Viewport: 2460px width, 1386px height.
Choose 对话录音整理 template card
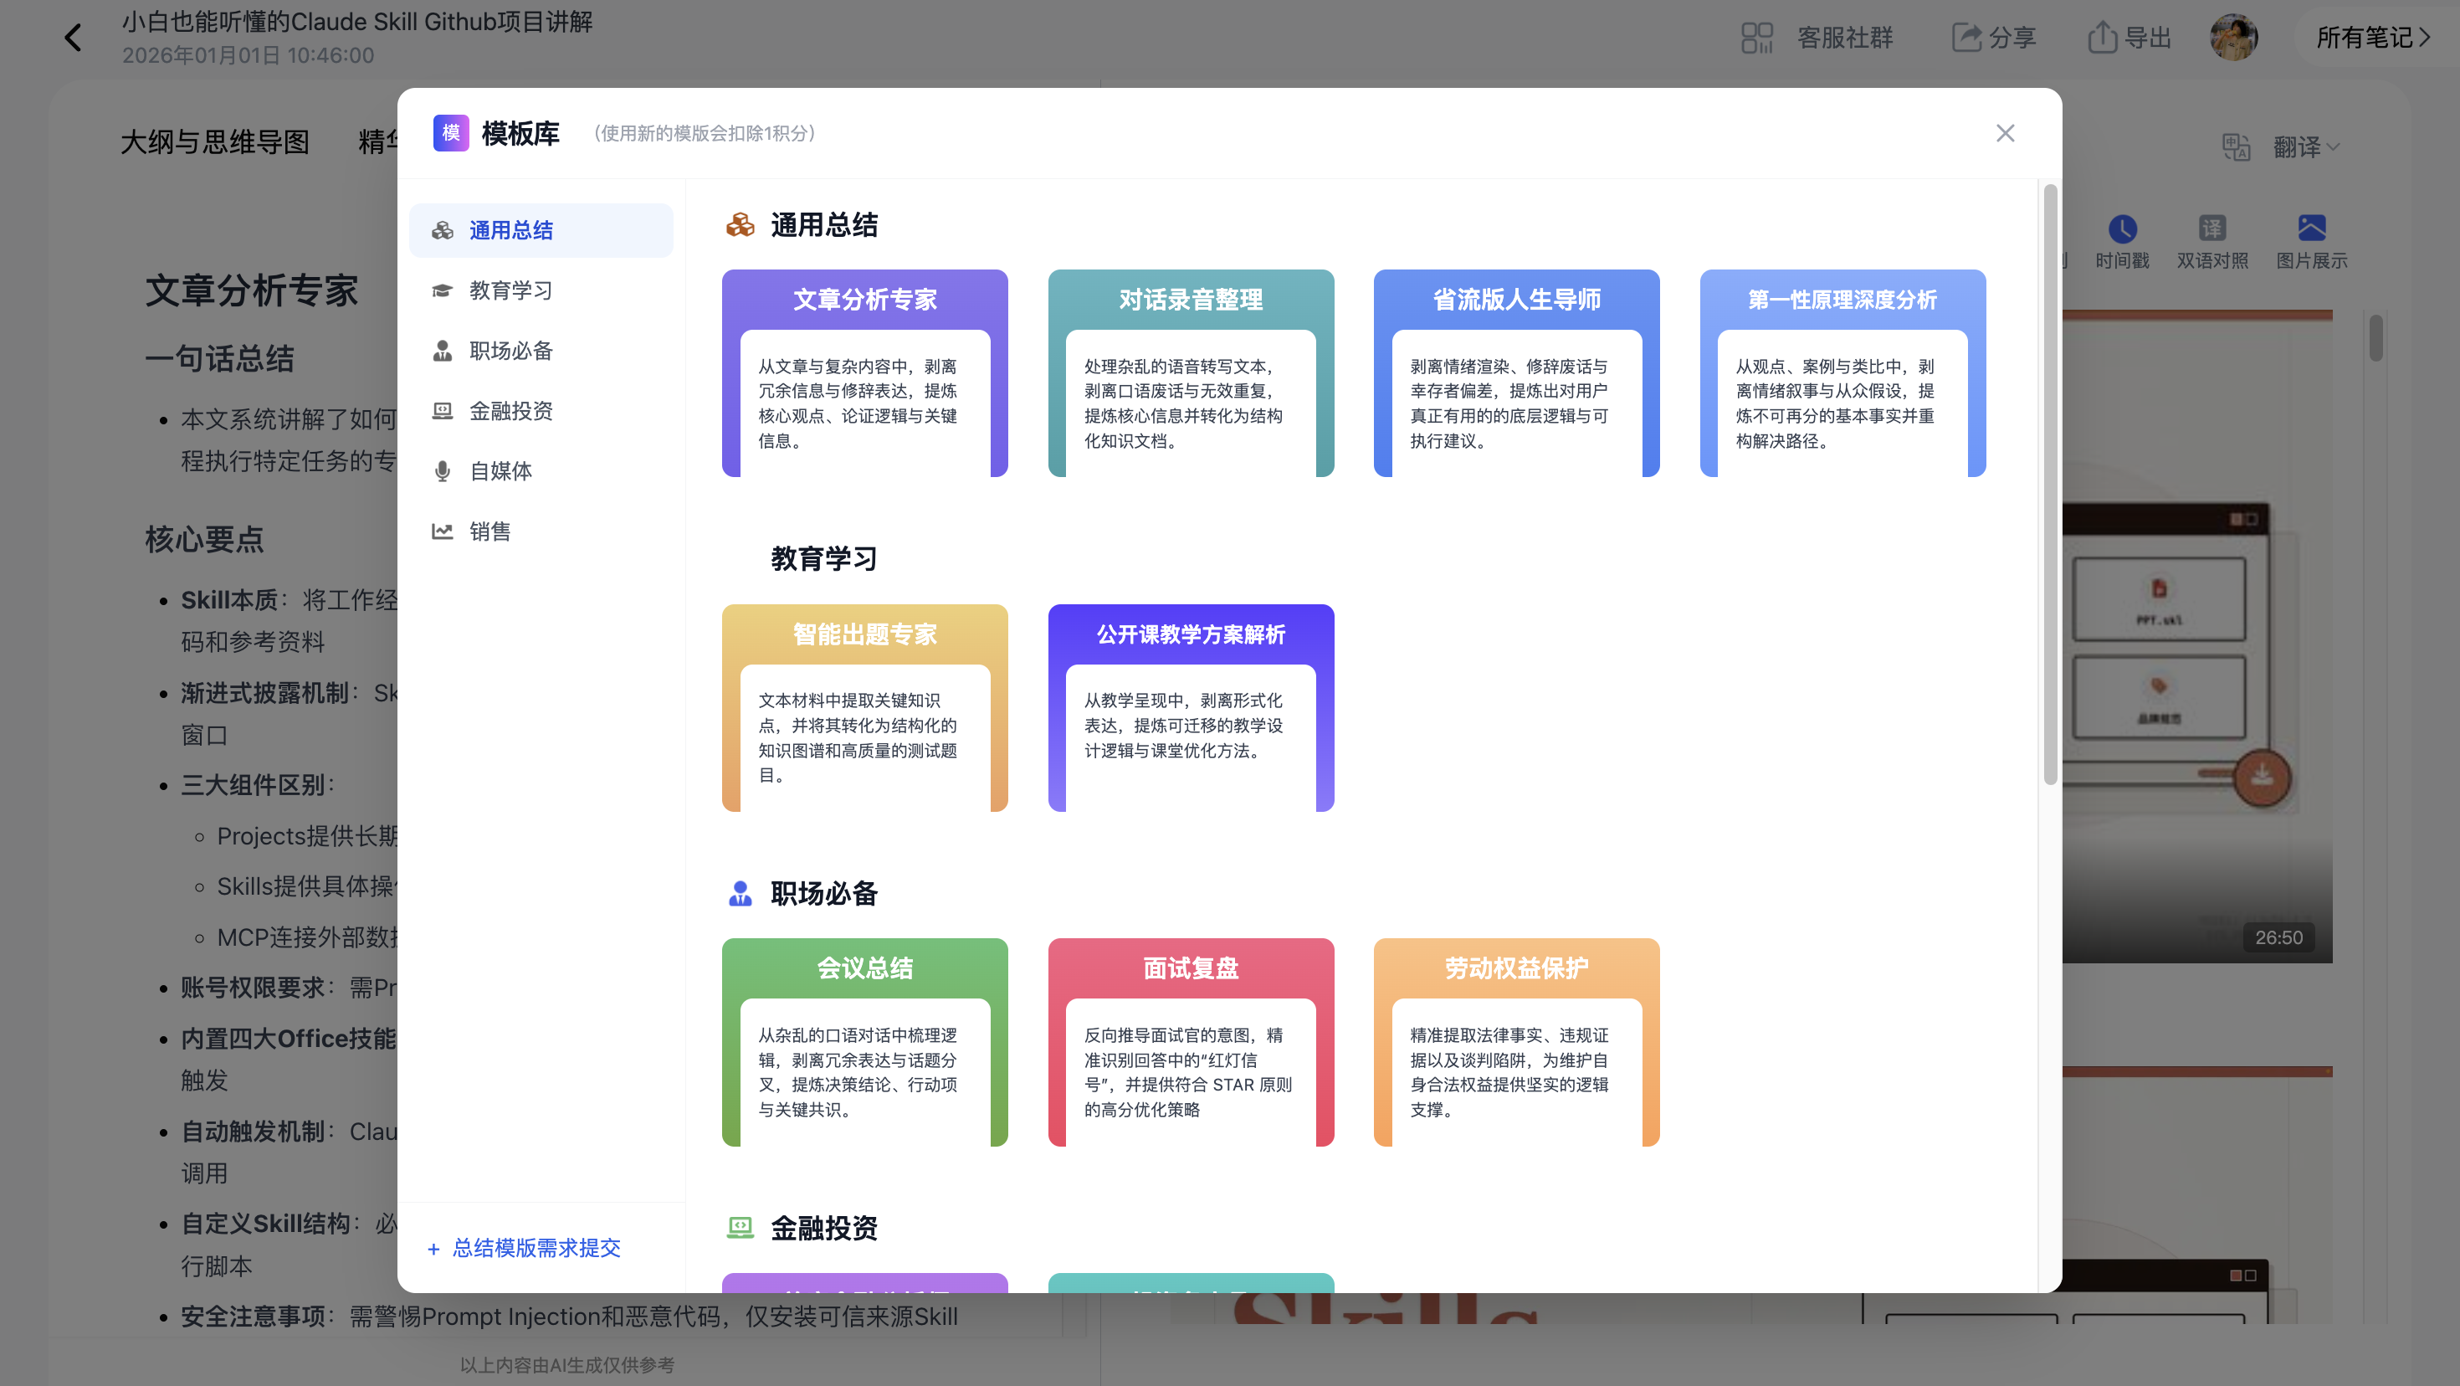(x=1191, y=372)
